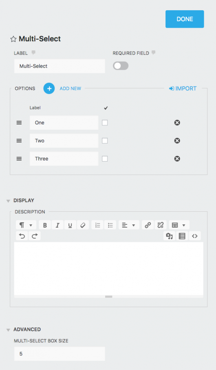This screenshot has height=370, width=216.
Task: Click the eraser clear formatting icon
Action: pos(83,225)
